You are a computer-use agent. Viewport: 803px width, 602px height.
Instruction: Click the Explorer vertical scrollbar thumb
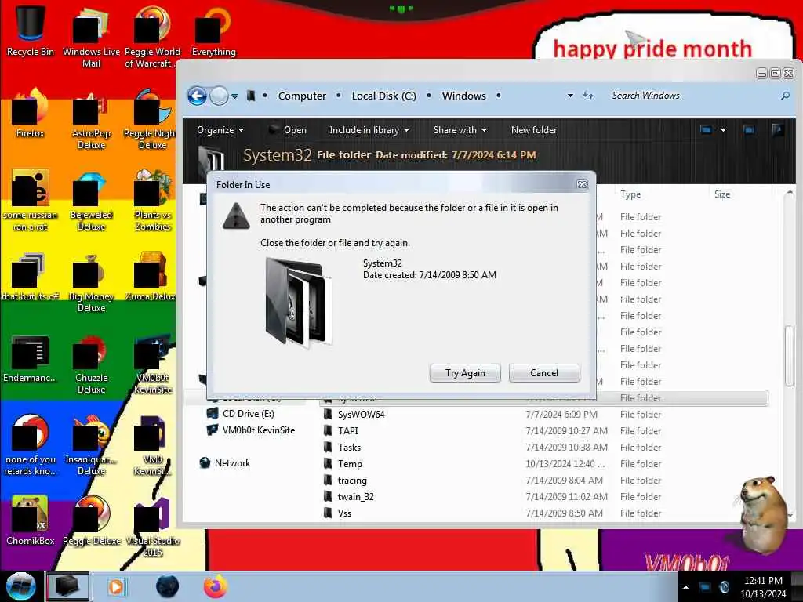coord(789,356)
